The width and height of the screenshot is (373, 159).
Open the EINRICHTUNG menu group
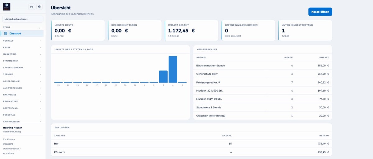[x=22, y=101]
